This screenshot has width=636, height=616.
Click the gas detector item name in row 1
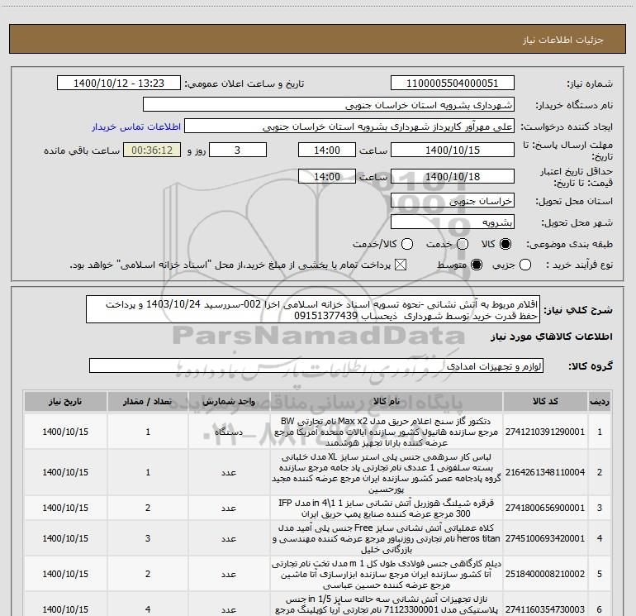(387, 432)
